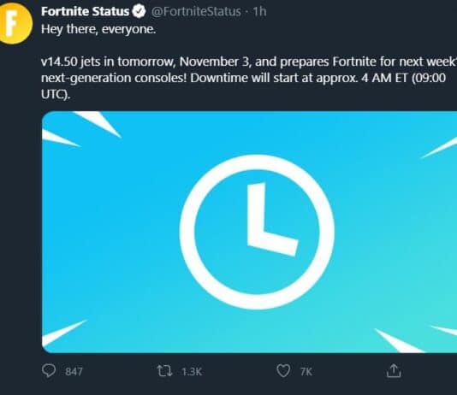457x395 pixels.
Task: Click the 'v14.50 jets in tomorrow' text line
Action: pyautogui.click(x=249, y=62)
